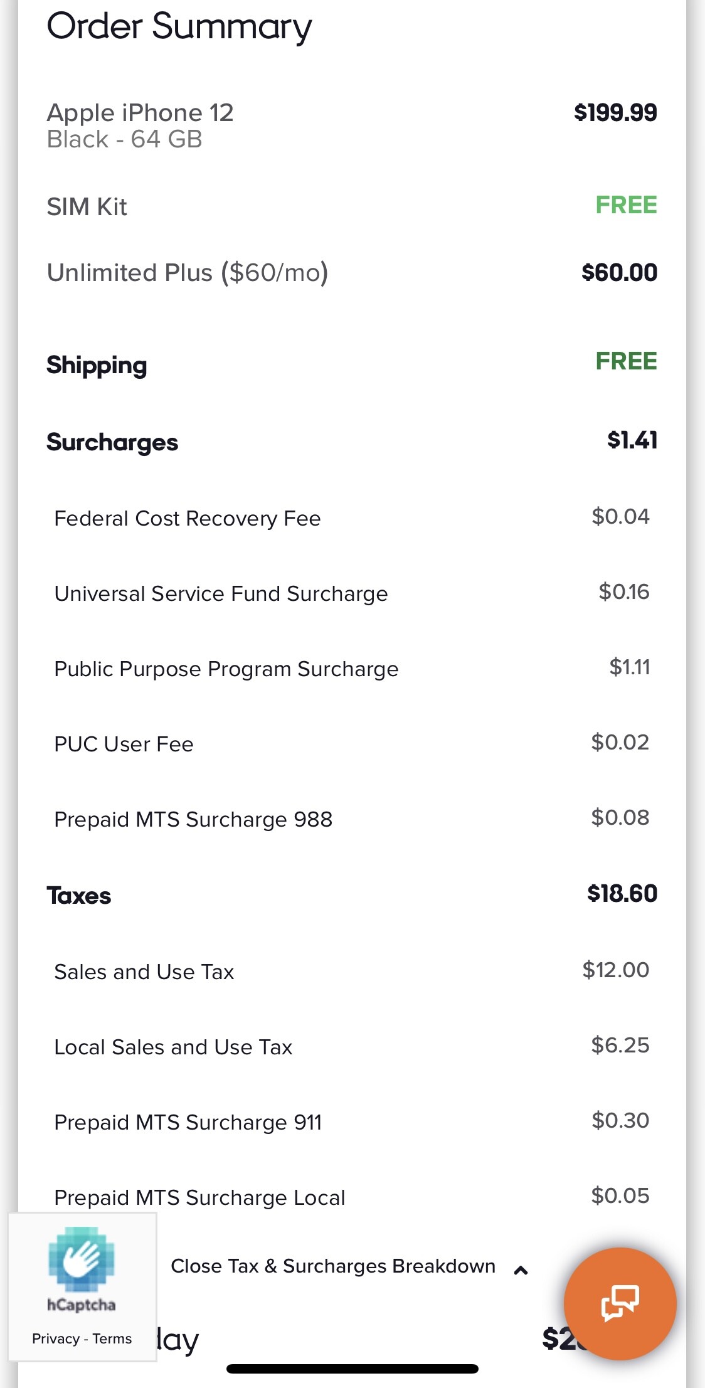
Task: Tap Prepaid MTS Surcharge 988
Action: tap(193, 819)
